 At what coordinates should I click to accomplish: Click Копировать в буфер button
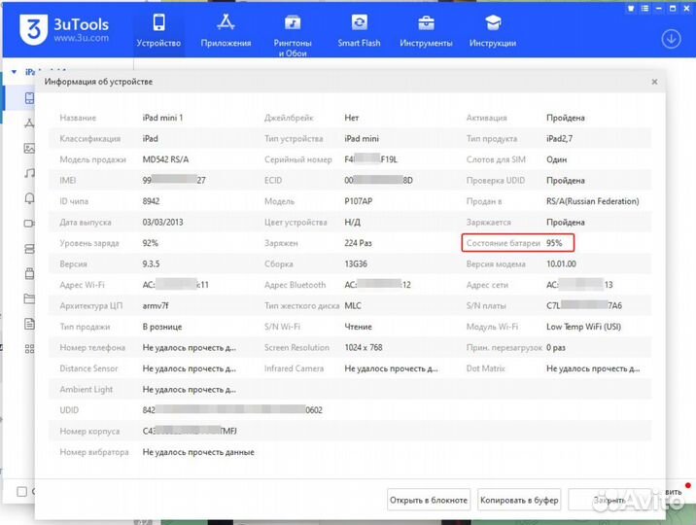pyautogui.click(x=519, y=500)
